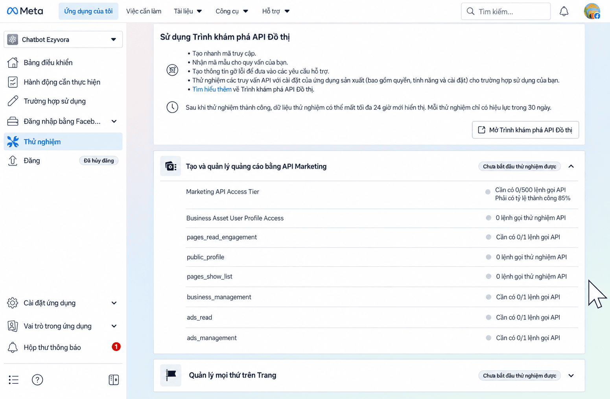Open notifications bell in top bar
610x399 pixels.
[x=564, y=11]
